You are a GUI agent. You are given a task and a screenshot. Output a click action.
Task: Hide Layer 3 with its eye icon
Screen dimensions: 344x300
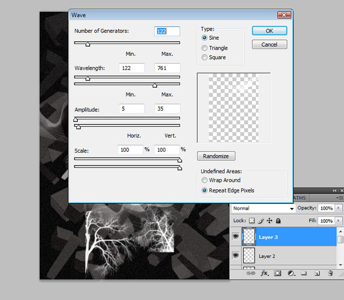click(x=235, y=237)
